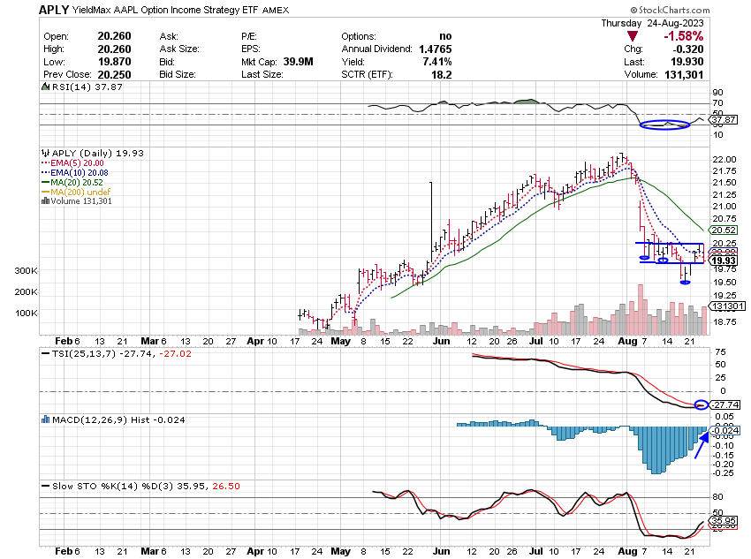Click the EMA(5) 20.00 legend text
Screen dimensions: 751x559
(x=77, y=163)
